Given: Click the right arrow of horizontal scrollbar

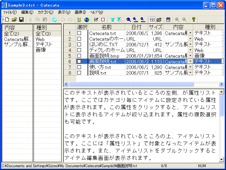Looking at the screenshot, I should click(221, 84).
